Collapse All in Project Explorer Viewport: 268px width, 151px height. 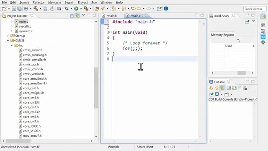[x=72, y=16]
